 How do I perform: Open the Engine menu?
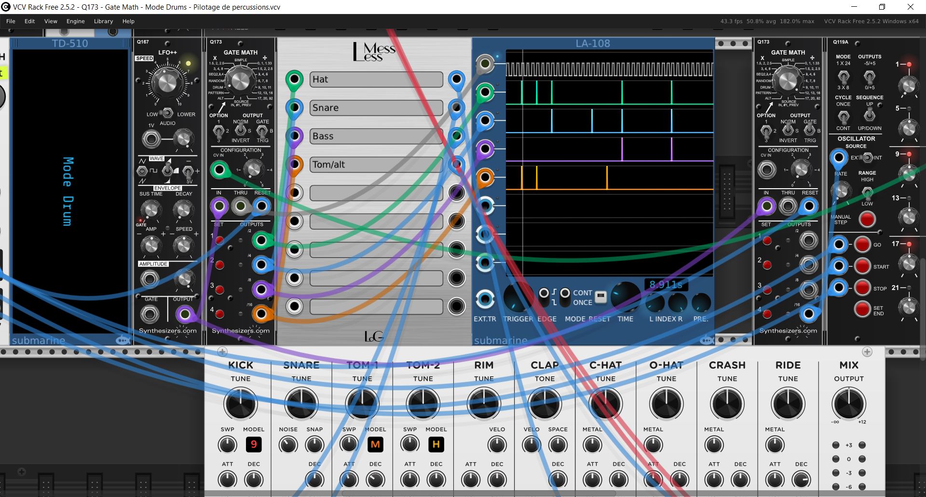[x=75, y=21]
